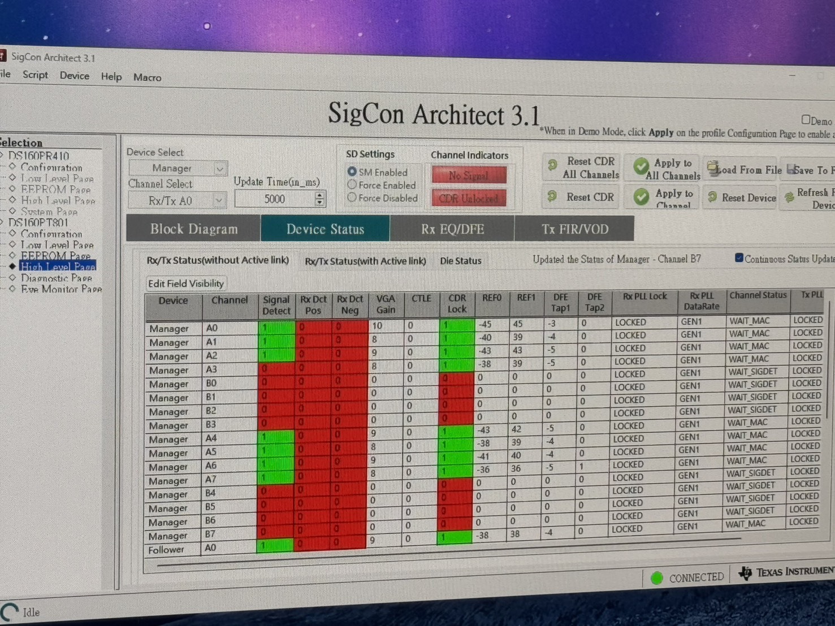Click the CDR Lock column header

457,303
